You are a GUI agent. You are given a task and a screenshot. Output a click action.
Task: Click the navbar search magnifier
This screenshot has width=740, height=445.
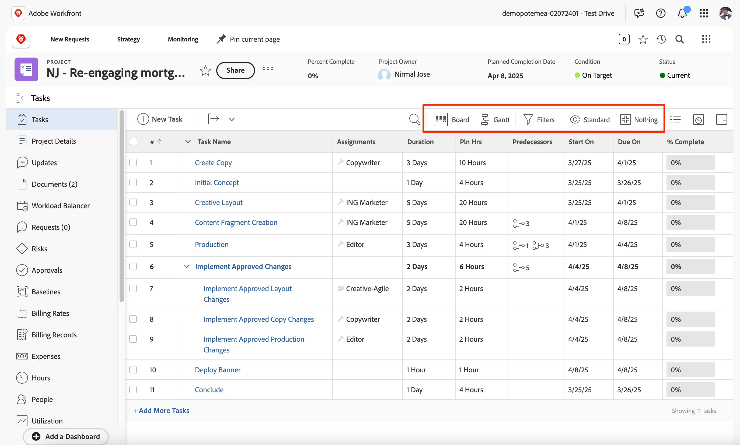(x=680, y=39)
